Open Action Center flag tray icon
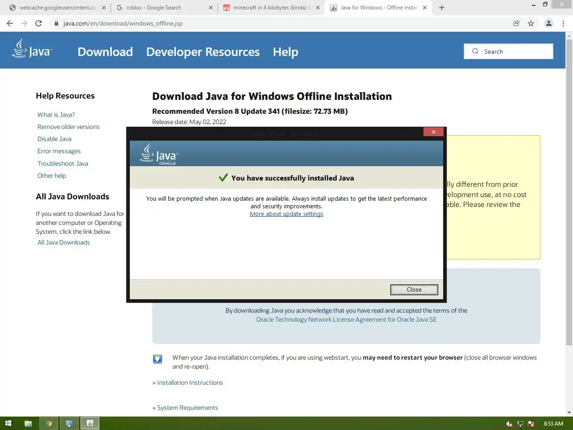The image size is (573, 430). tap(531, 424)
